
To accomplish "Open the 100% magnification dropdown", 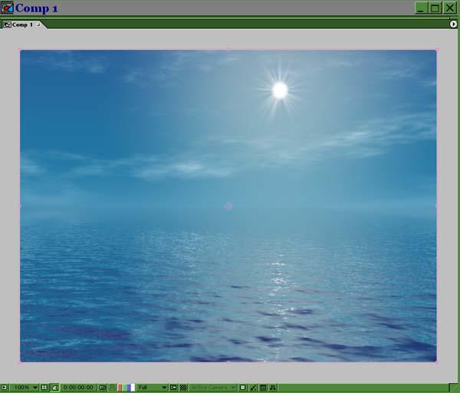I will click(x=25, y=388).
